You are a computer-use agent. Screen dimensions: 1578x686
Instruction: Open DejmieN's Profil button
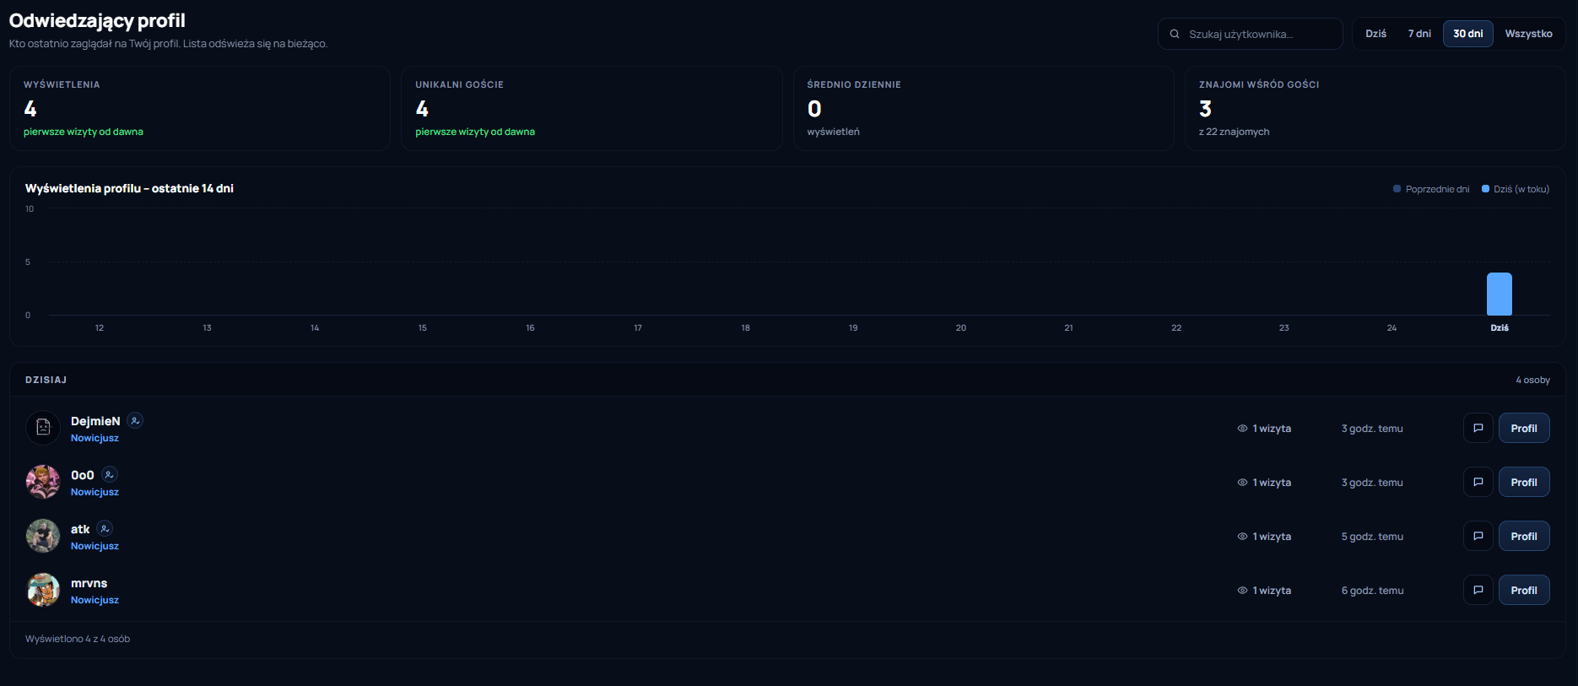(1524, 428)
